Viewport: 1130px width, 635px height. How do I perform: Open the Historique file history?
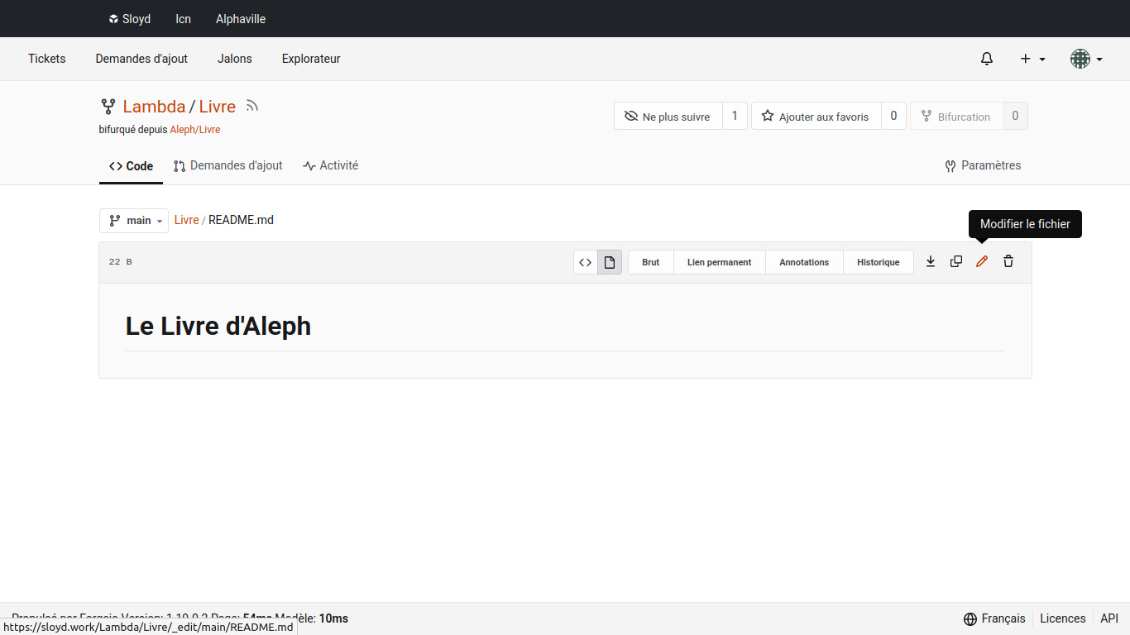coord(878,262)
